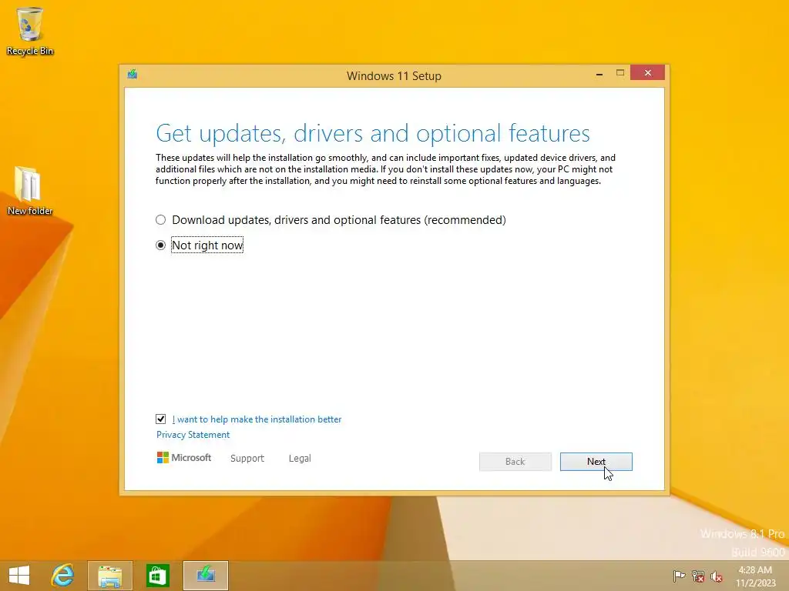This screenshot has height=591, width=789.
Task: Click the 'Get updates, drivers and optional features' heading
Action: (x=373, y=134)
